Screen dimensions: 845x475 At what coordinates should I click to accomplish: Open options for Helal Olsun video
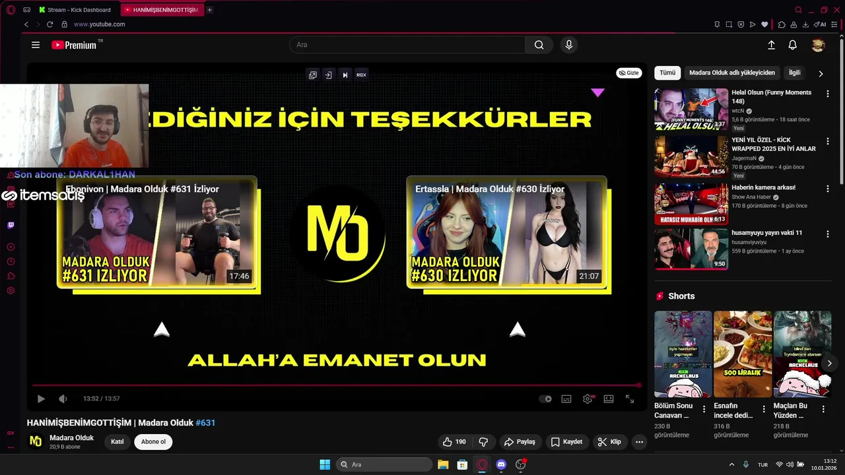coord(828,94)
